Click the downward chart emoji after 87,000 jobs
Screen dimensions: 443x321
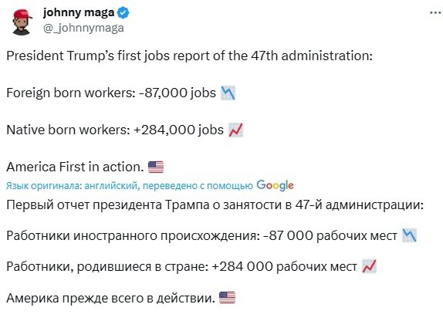(x=228, y=93)
